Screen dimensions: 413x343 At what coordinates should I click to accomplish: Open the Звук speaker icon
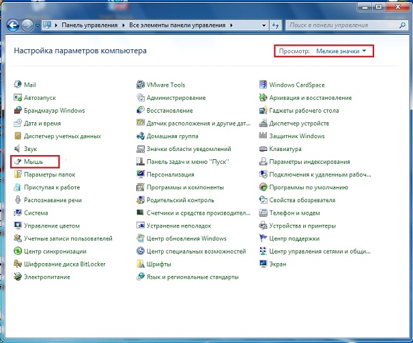[x=18, y=149]
